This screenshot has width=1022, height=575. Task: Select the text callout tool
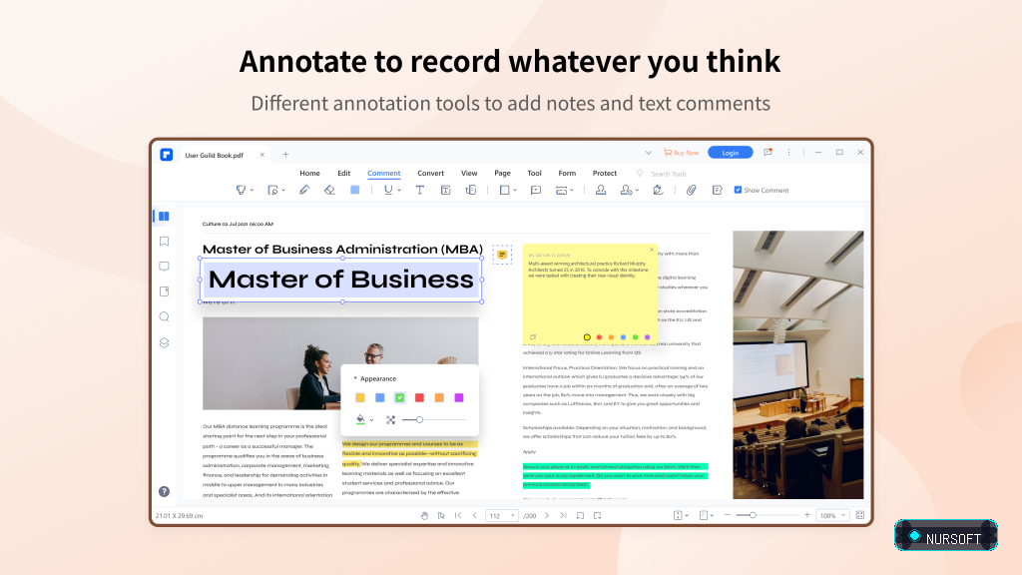[471, 190]
